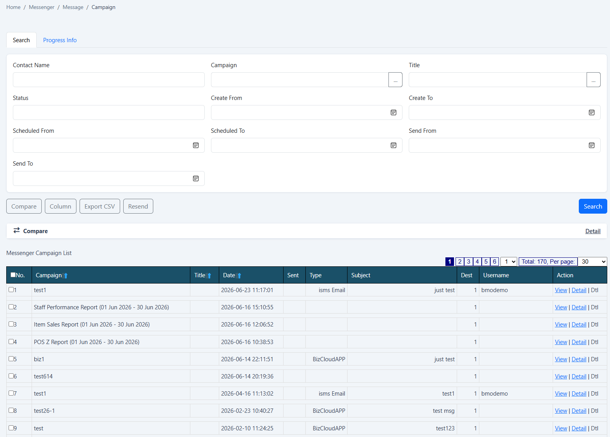Screen dimensions: 610x437
Task: Click the Export CSV button
Action: [x=100, y=206]
